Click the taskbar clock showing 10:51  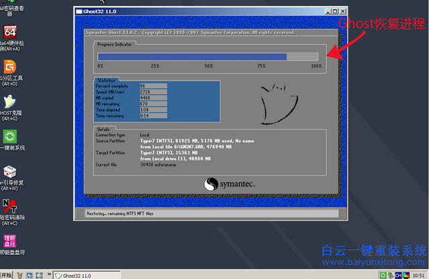[x=420, y=274]
